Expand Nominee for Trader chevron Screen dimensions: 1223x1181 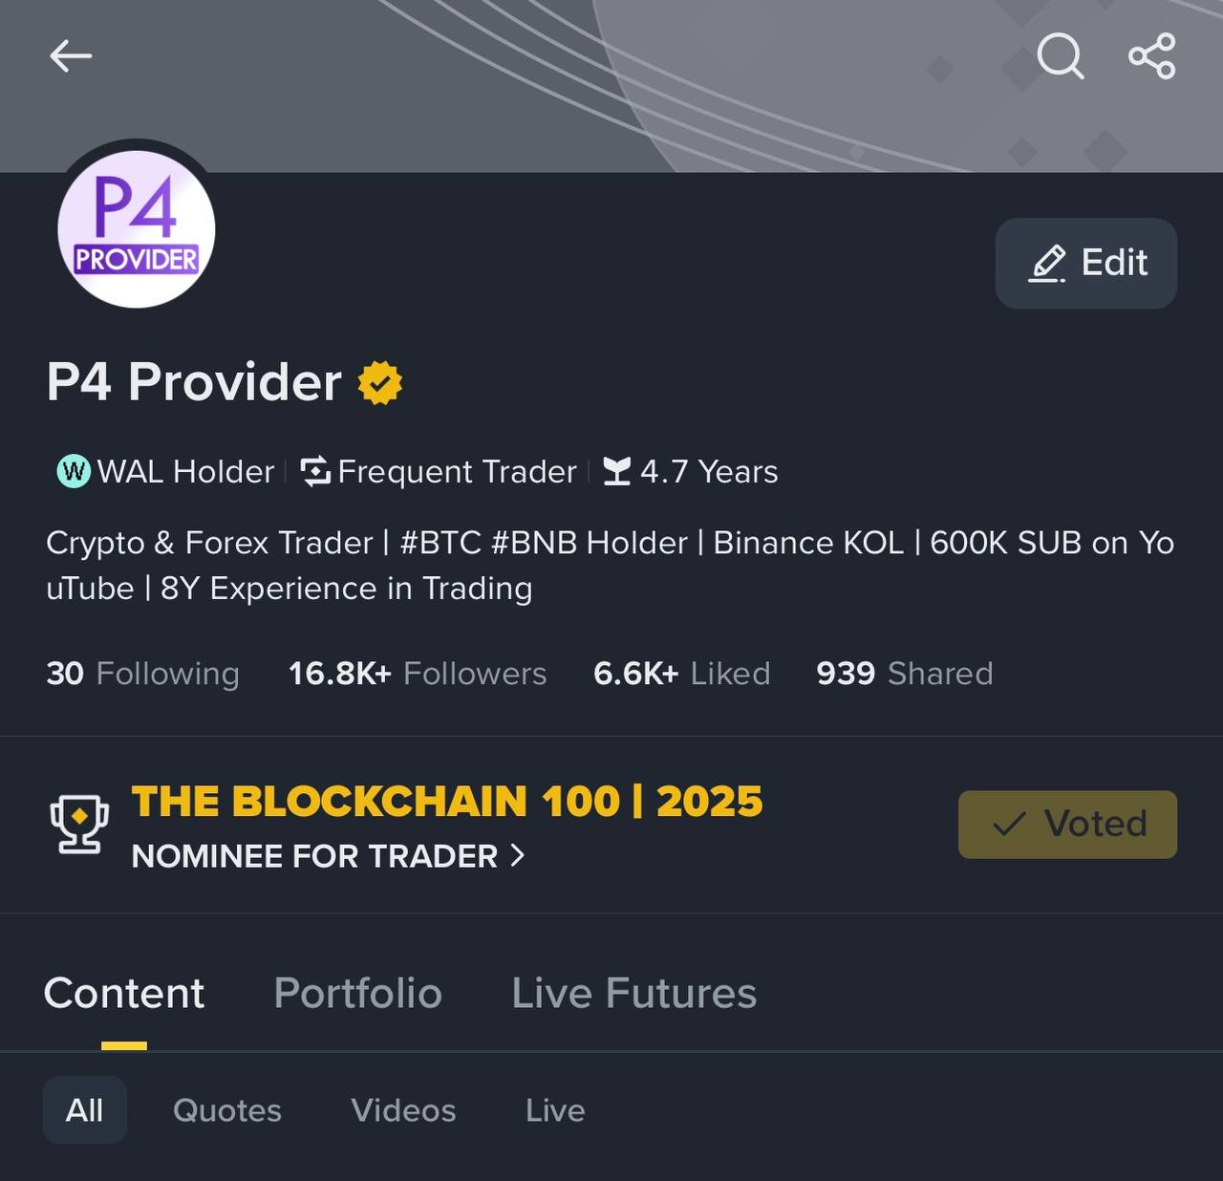[x=518, y=855]
